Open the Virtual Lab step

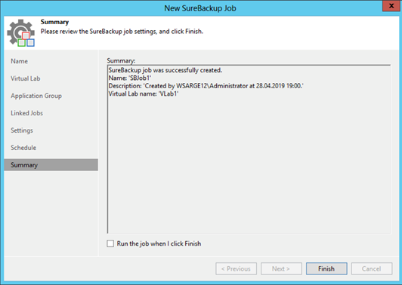tap(26, 78)
